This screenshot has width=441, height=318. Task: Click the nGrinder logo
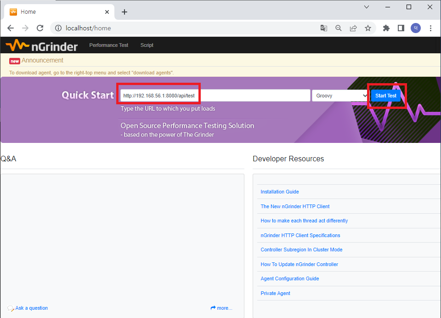(42, 45)
